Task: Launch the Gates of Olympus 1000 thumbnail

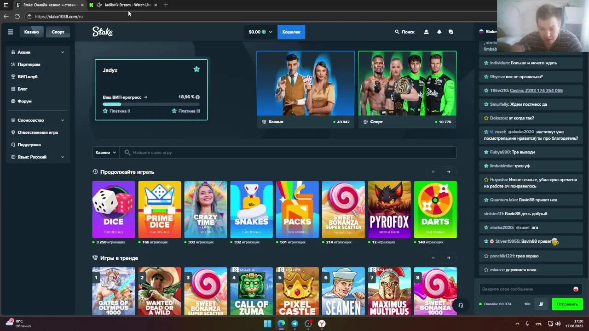Action: (x=114, y=291)
